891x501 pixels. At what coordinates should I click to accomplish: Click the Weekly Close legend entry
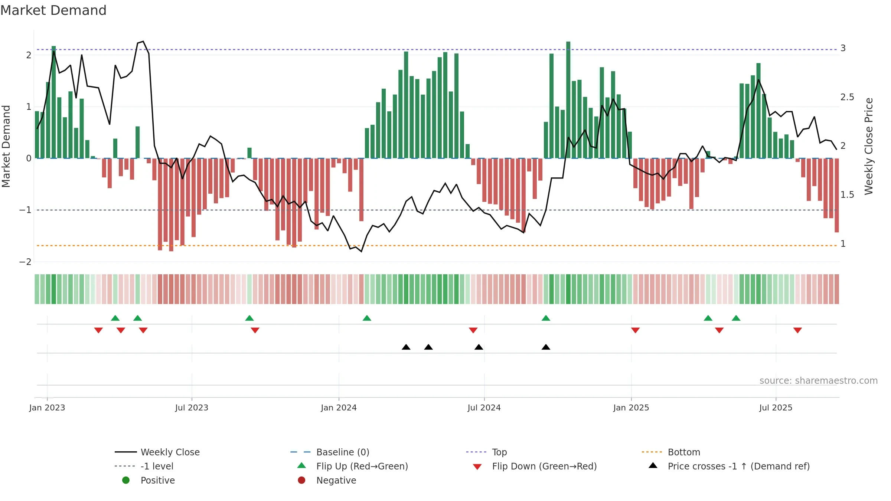[x=157, y=452]
